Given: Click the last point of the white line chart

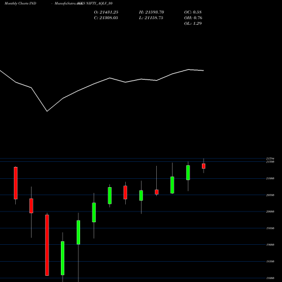Looking at the screenshot, I should click(x=204, y=70).
